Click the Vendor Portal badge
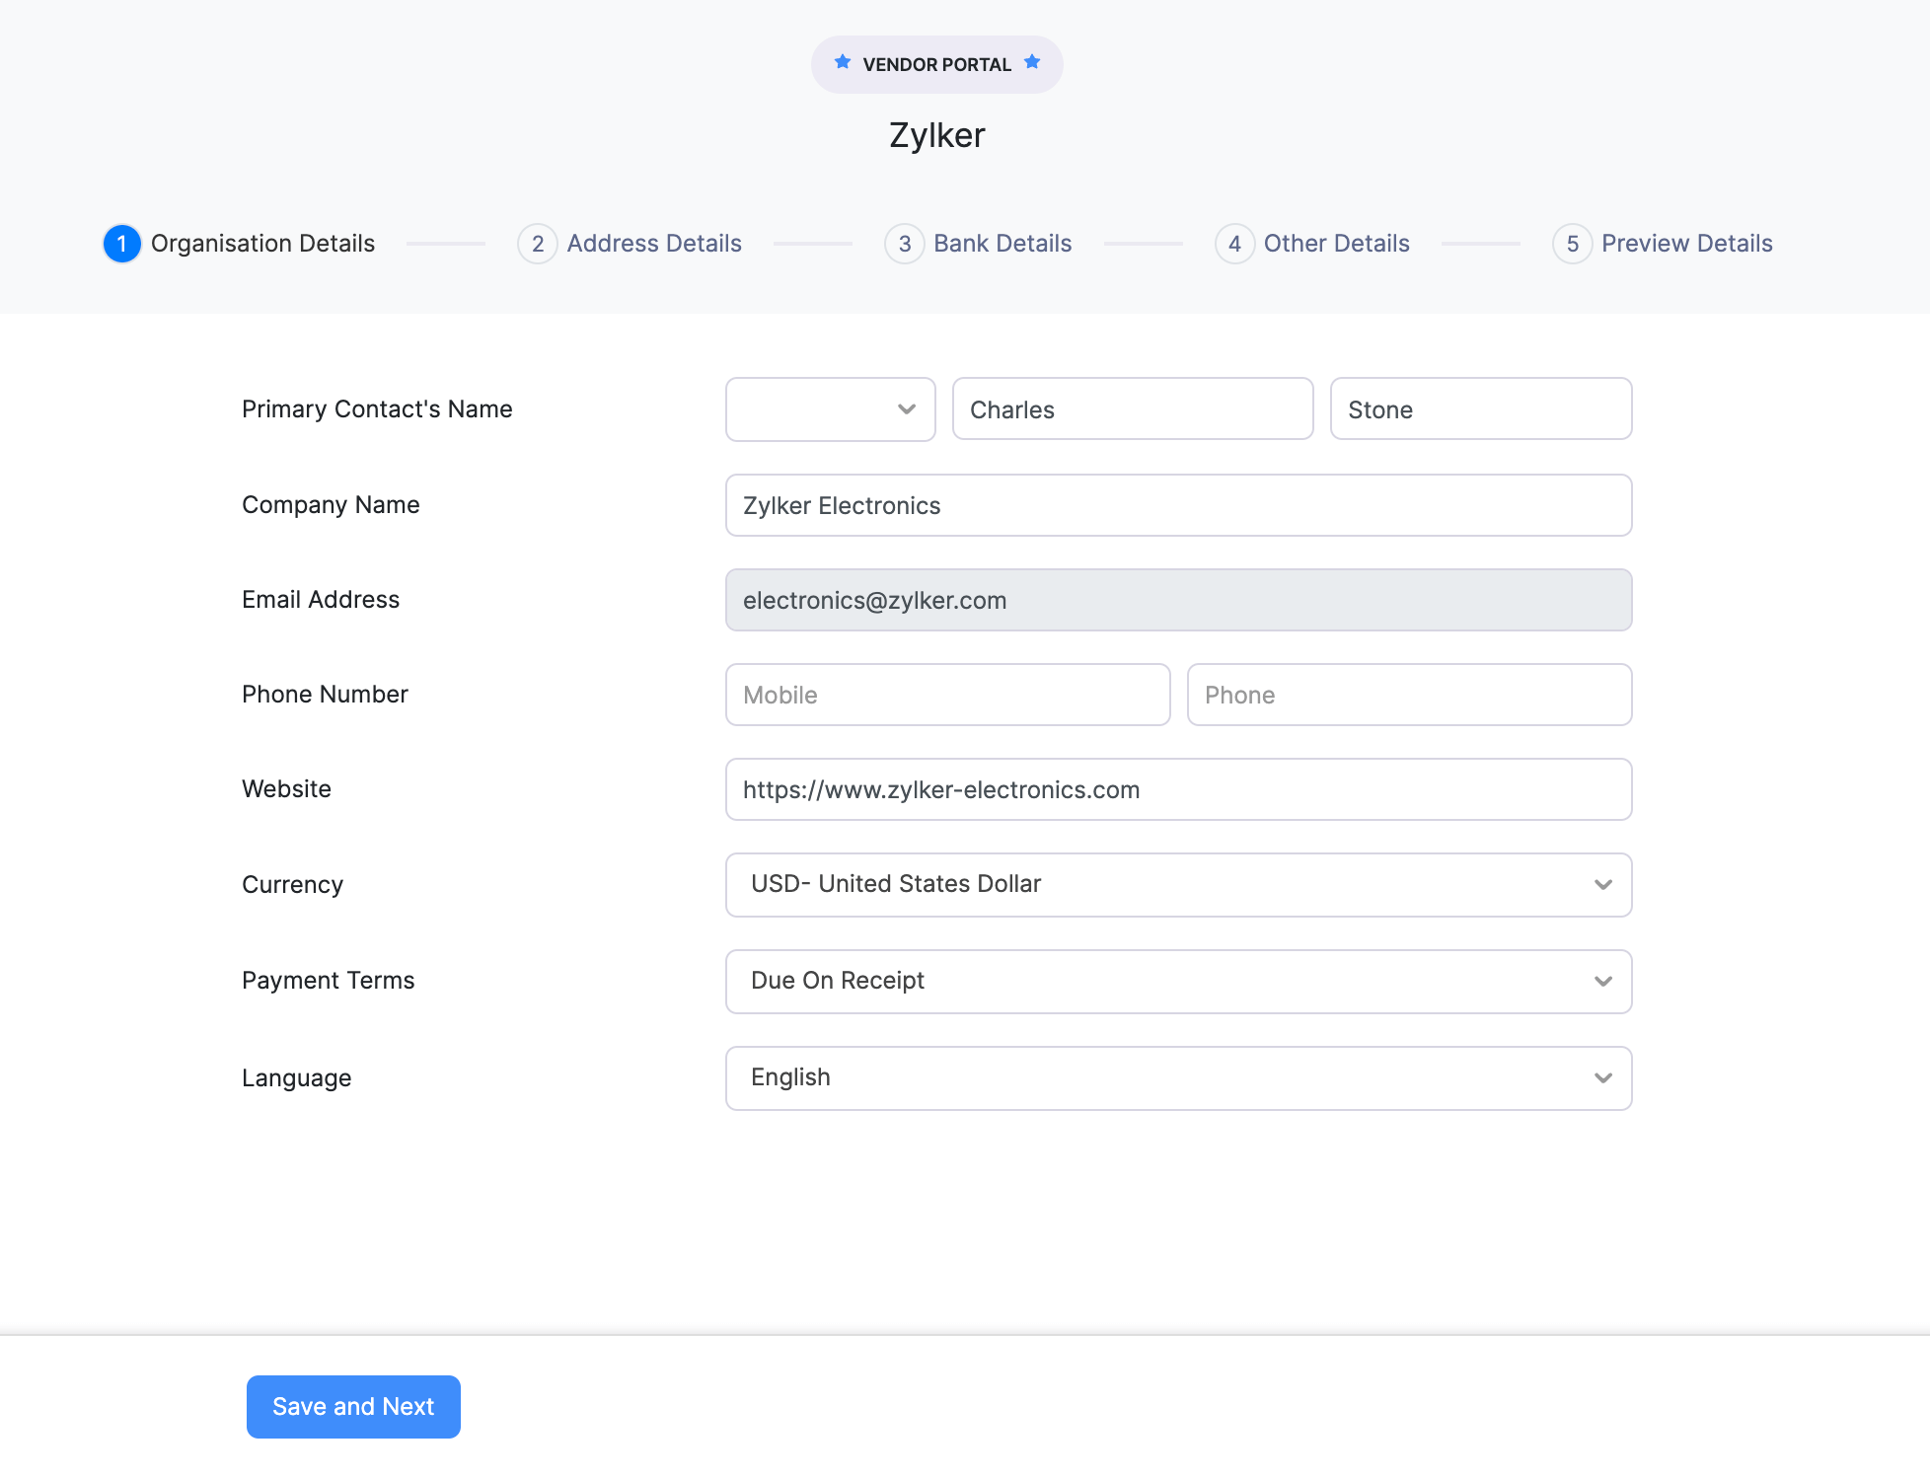 (936, 63)
